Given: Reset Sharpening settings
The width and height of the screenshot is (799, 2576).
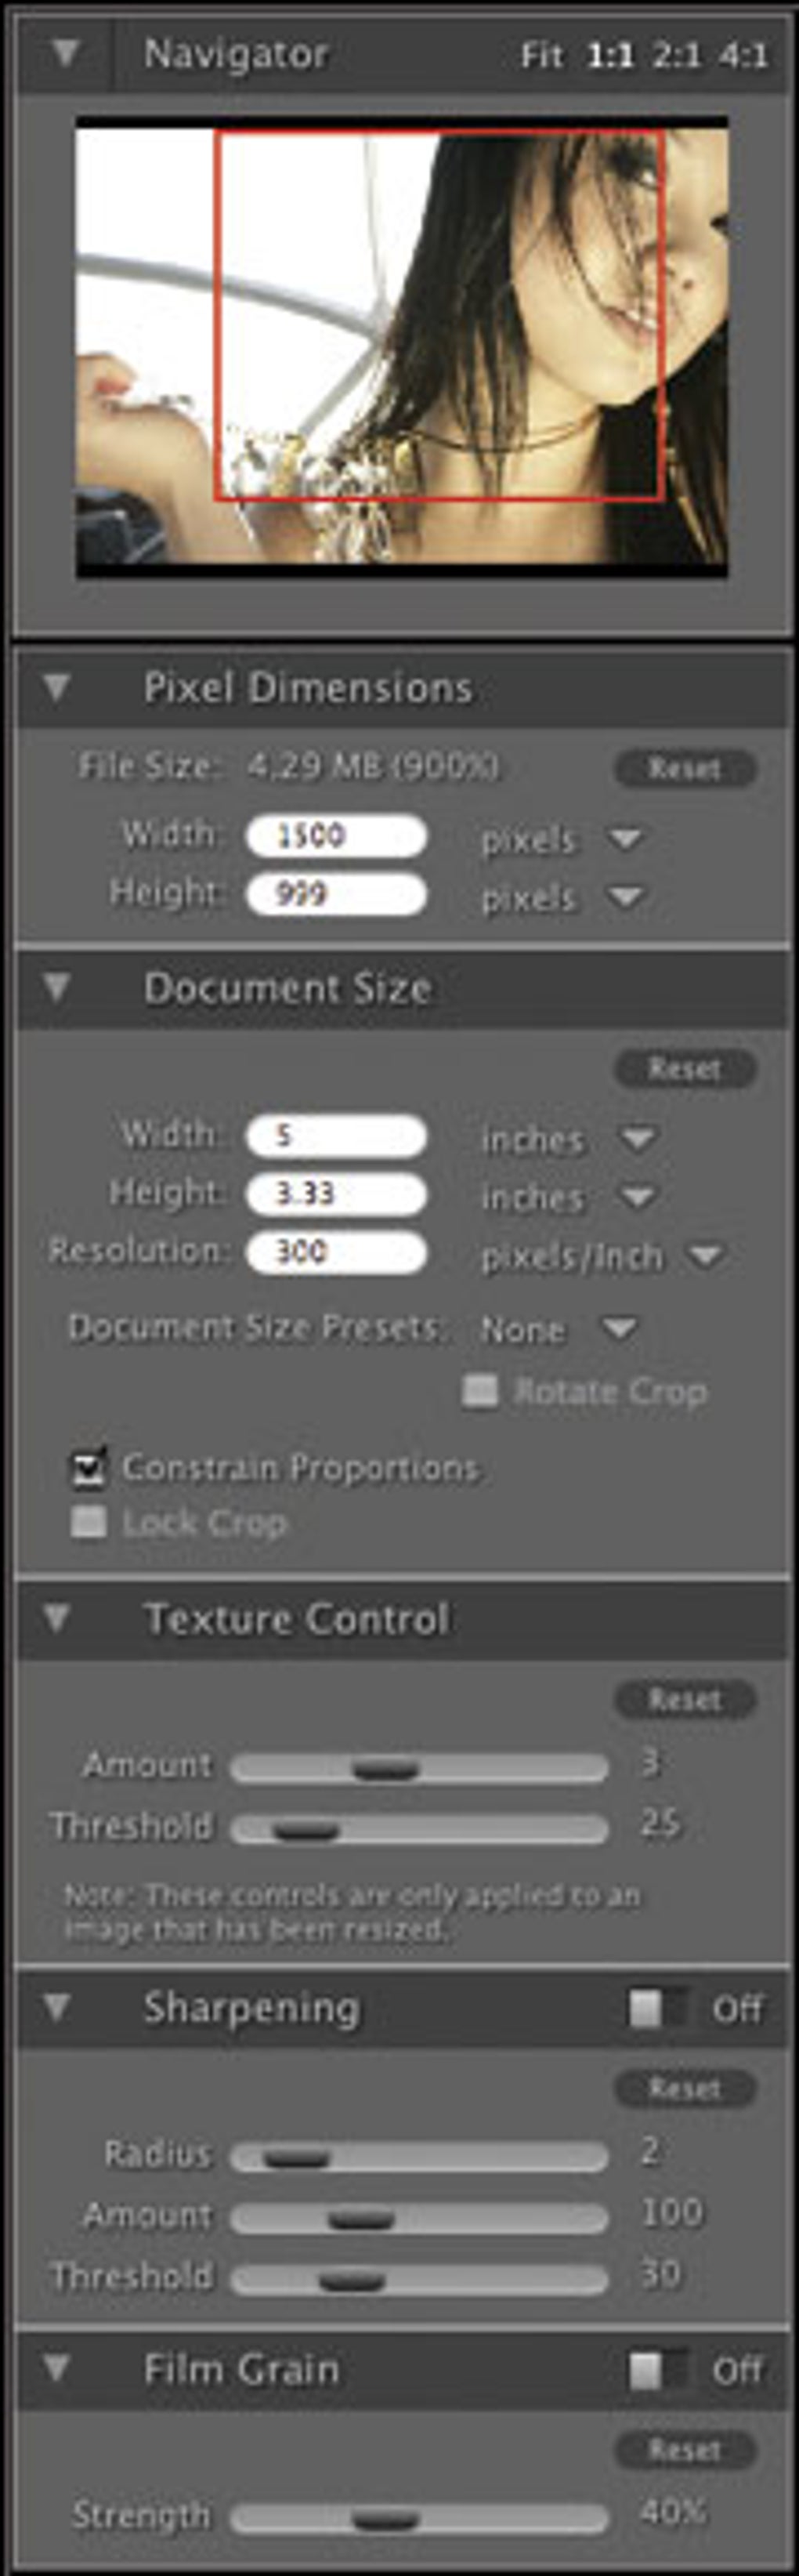Looking at the screenshot, I should point(685,2088).
